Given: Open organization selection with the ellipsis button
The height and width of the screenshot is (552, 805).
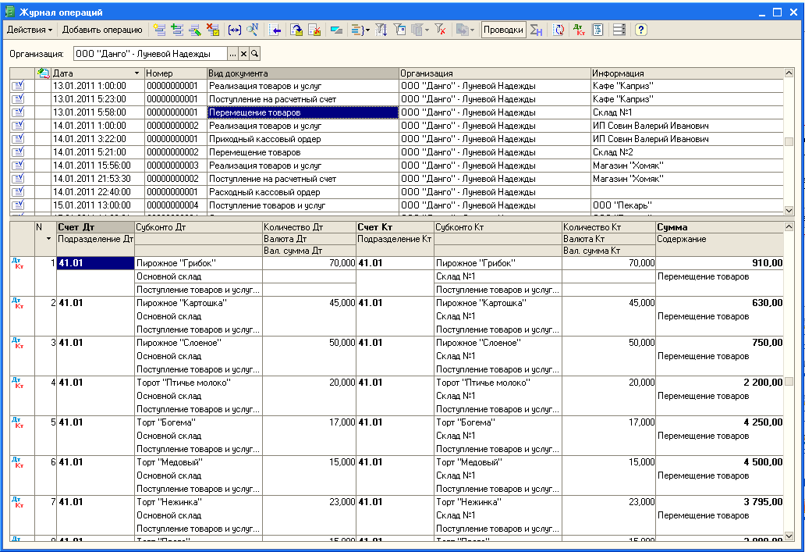Looking at the screenshot, I should 232,54.
